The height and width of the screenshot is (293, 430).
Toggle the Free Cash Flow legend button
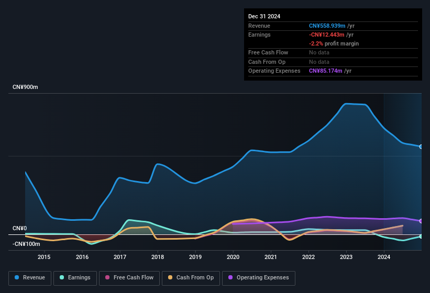click(129, 278)
